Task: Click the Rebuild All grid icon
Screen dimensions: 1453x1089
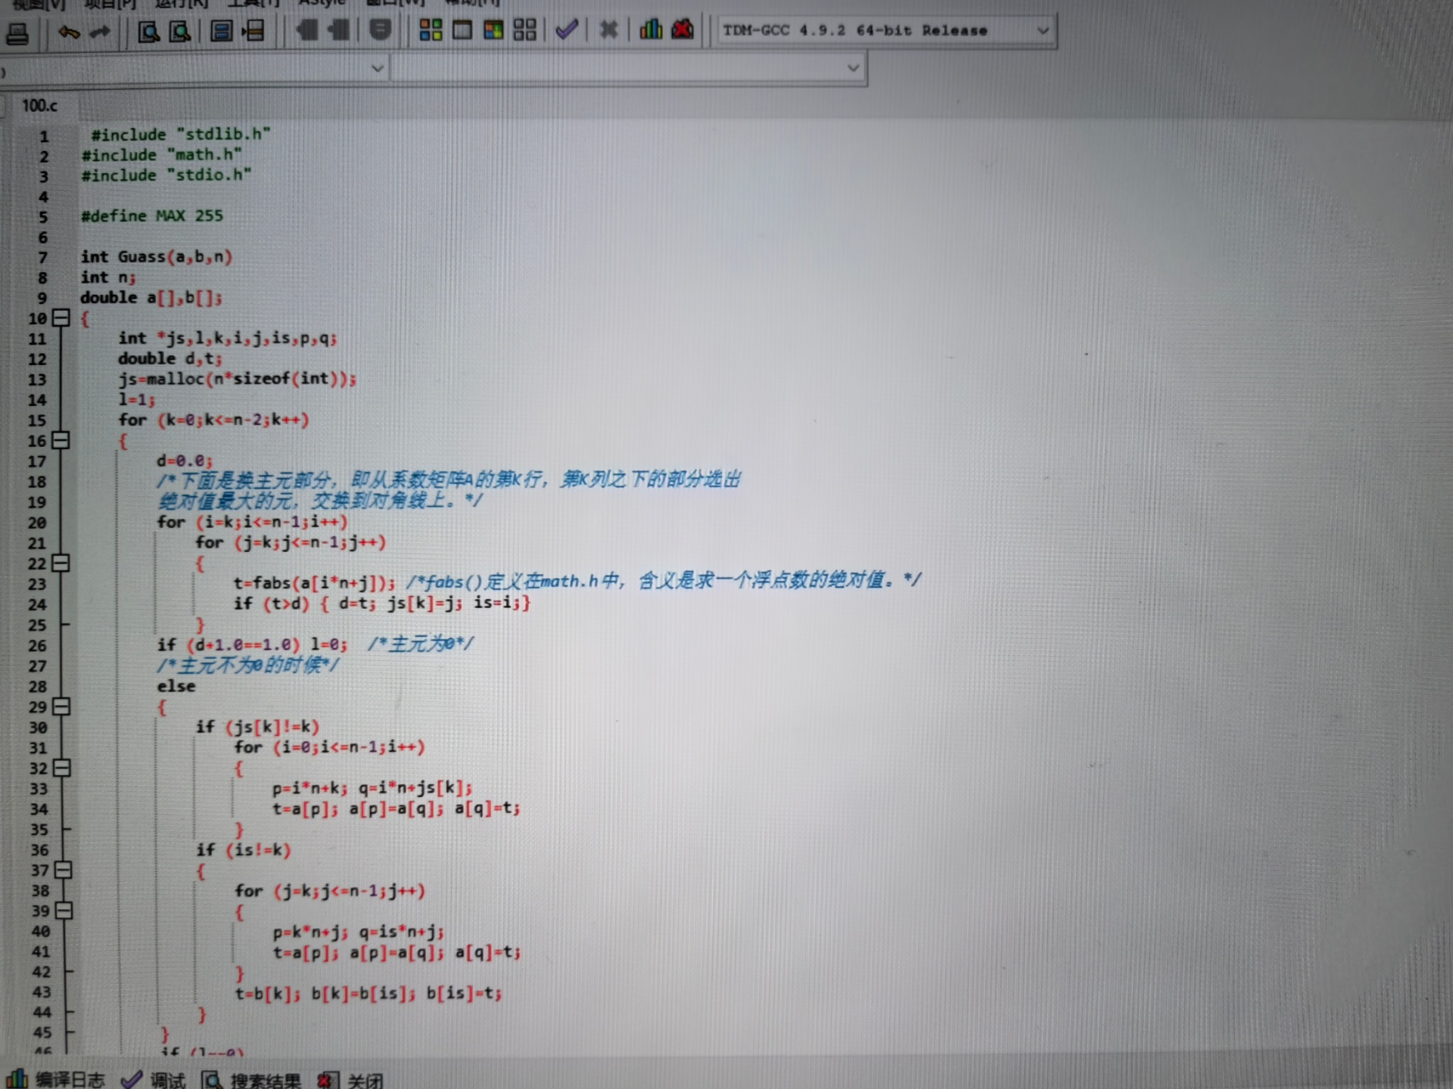Action: click(x=524, y=30)
